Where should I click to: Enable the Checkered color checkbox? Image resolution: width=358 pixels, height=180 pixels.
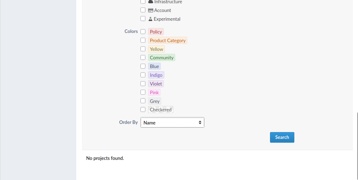click(143, 109)
